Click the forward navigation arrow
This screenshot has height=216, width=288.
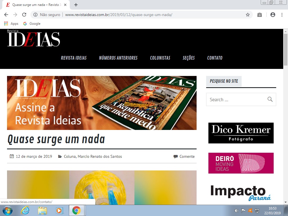[x=15, y=15]
